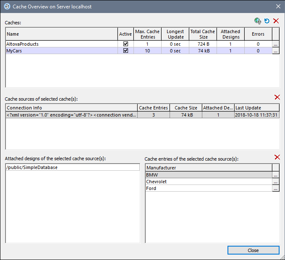Uncheck Active checkbox for MyCars cache
Screen dimensions: 285x260
[x=126, y=51]
